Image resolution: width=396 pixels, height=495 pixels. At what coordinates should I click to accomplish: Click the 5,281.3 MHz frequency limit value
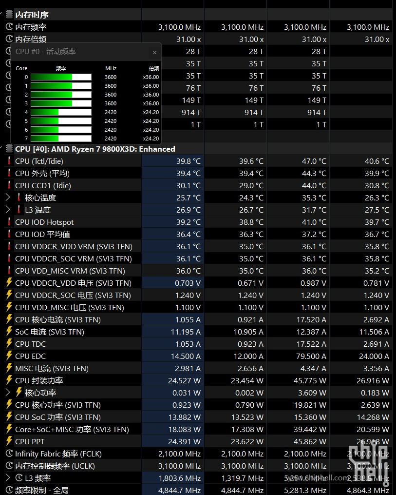click(x=305, y=490)
